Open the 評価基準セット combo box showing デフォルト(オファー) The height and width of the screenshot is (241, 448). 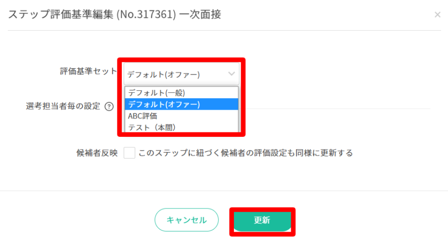coord(181,75)
